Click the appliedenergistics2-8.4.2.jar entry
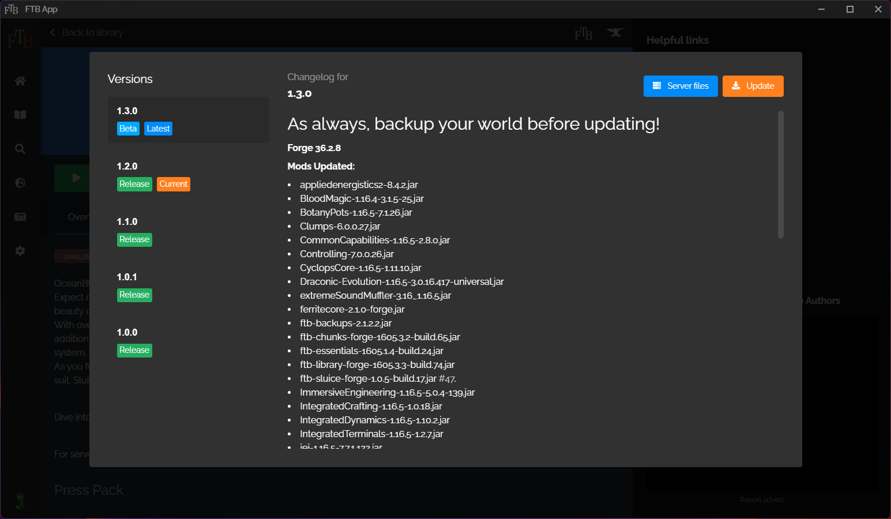The image size is (891, 519). [x=359, y=185]
